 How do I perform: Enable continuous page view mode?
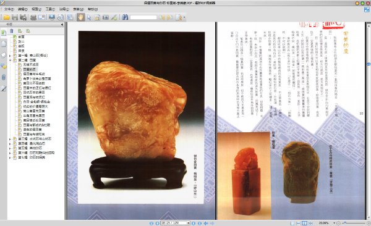[x=299, y=223]
